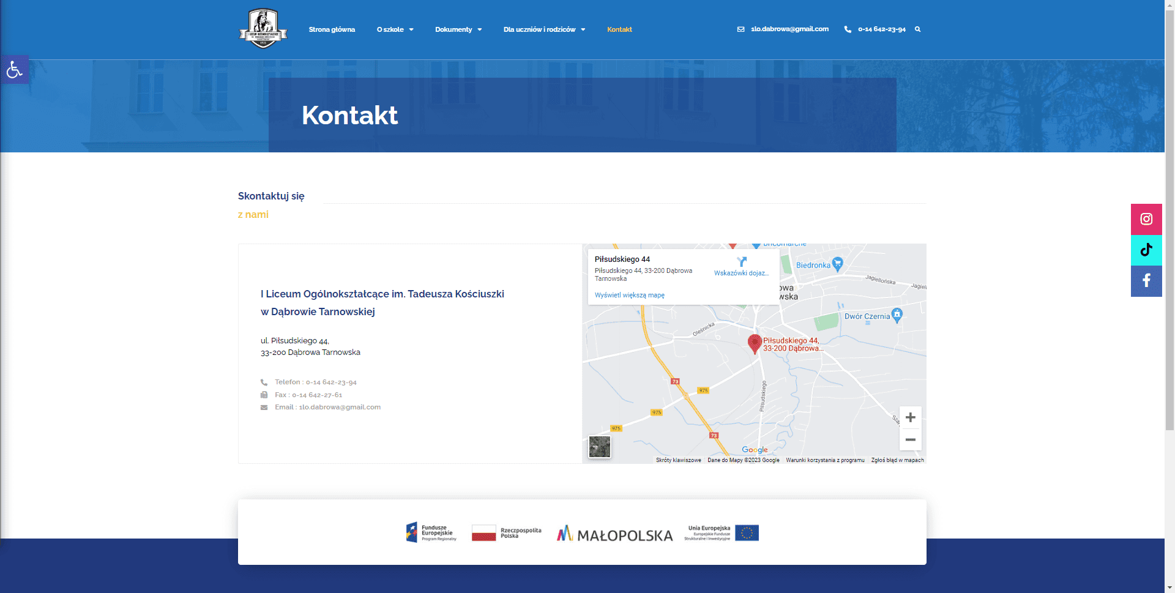Click the header email address link
The image size is (1175, 593).
coord(789,29)
